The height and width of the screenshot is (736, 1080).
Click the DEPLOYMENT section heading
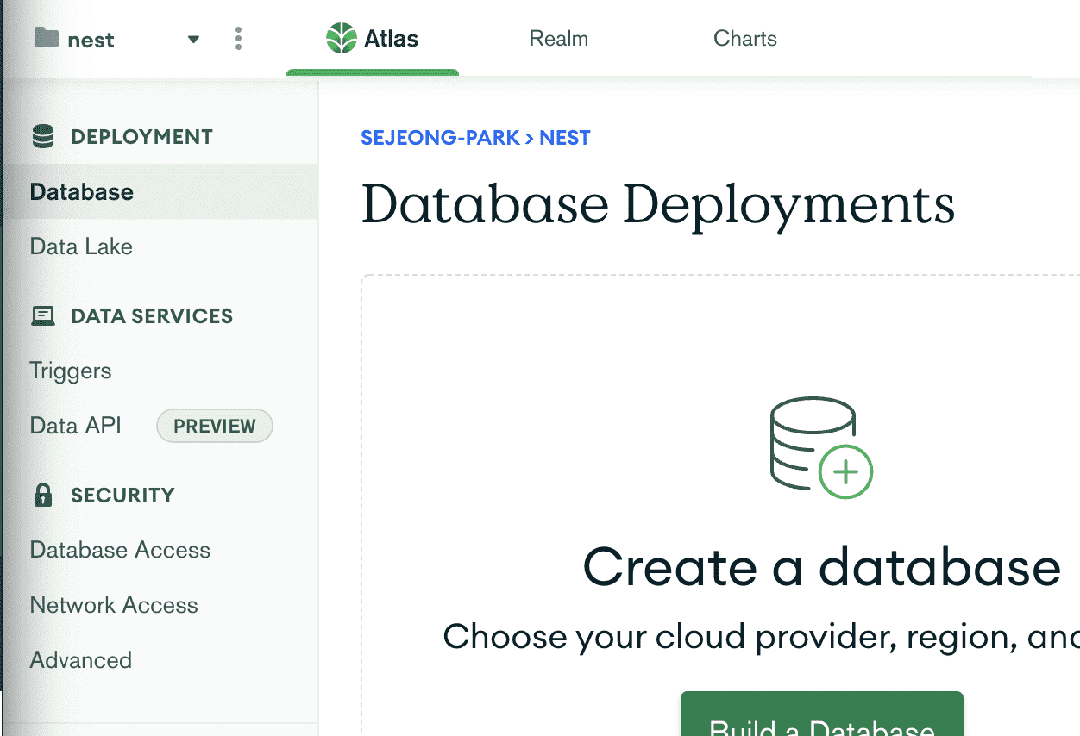(x=141, y=137)
